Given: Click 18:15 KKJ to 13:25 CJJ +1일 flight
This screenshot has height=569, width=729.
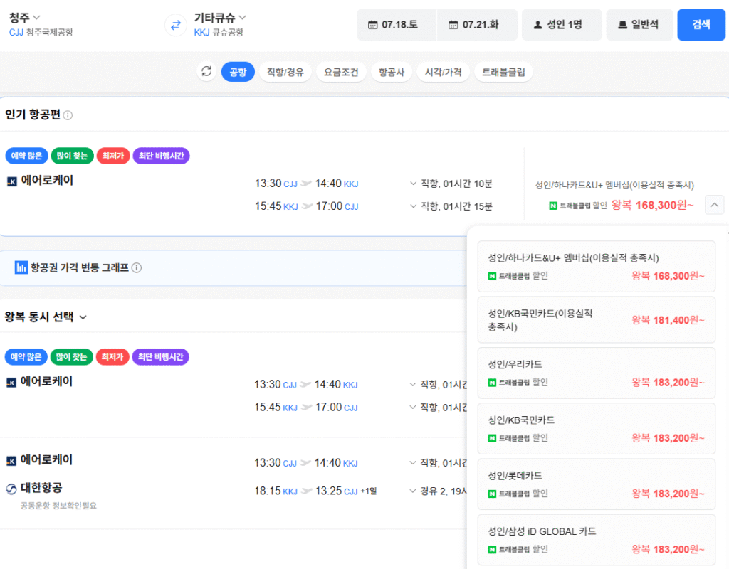Looking at the screenshot, I should coord(315,491).
